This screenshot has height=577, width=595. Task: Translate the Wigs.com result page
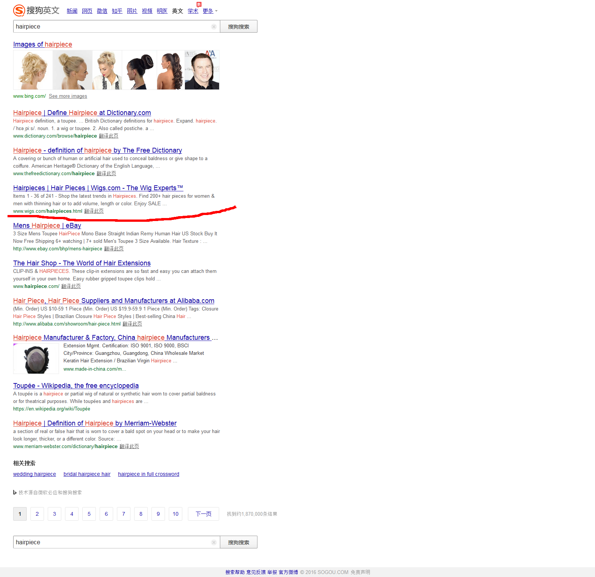pyautogui.click(x=94, y=211)
